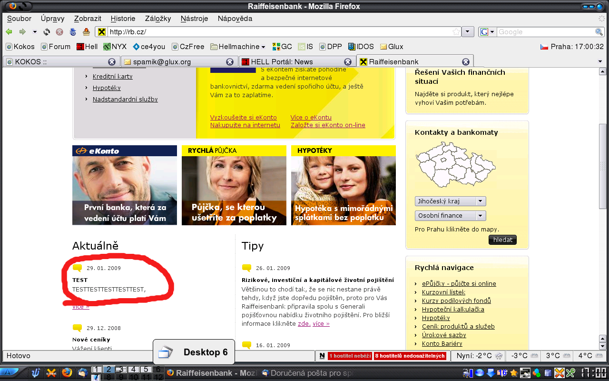
Task: Switch to virtual desktop 4 in pager
Action: [134, 369]
